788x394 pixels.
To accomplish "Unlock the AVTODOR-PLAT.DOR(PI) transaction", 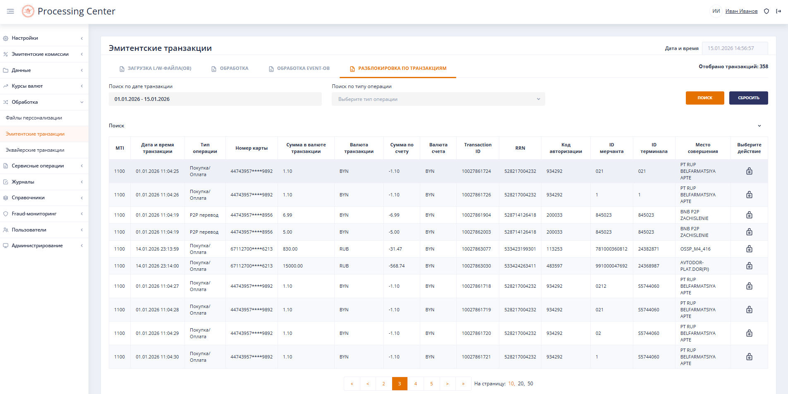I will 749,266.
